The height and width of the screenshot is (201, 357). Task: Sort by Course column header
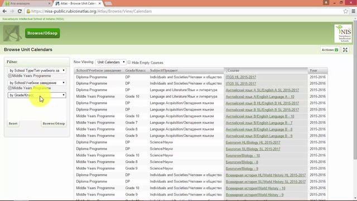tap(266, 70)
